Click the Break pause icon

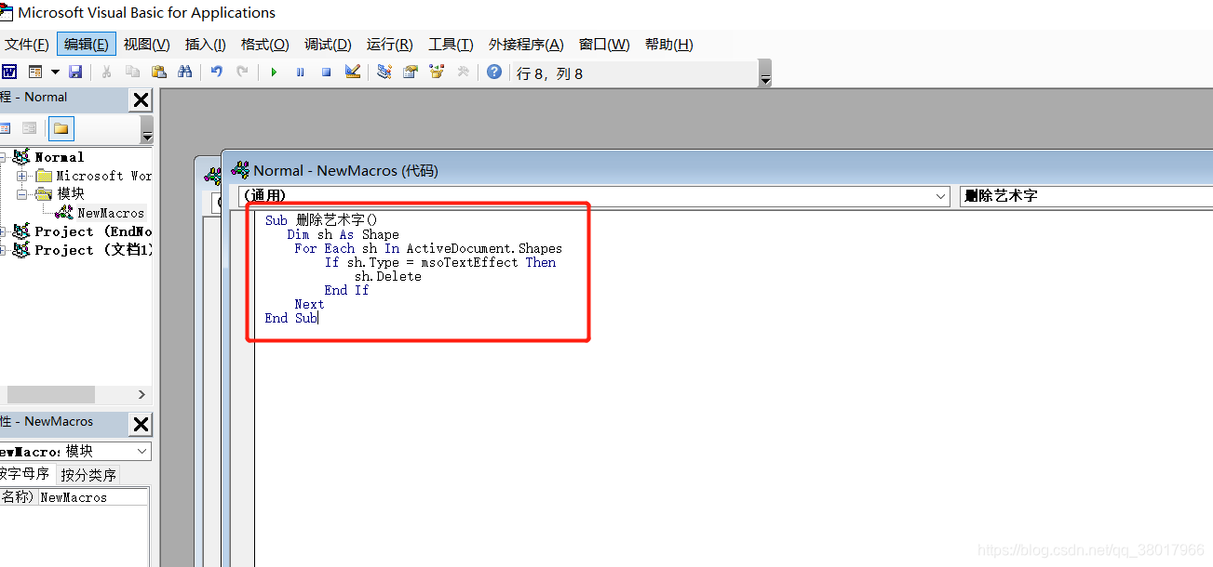click(x=300, y=72)
